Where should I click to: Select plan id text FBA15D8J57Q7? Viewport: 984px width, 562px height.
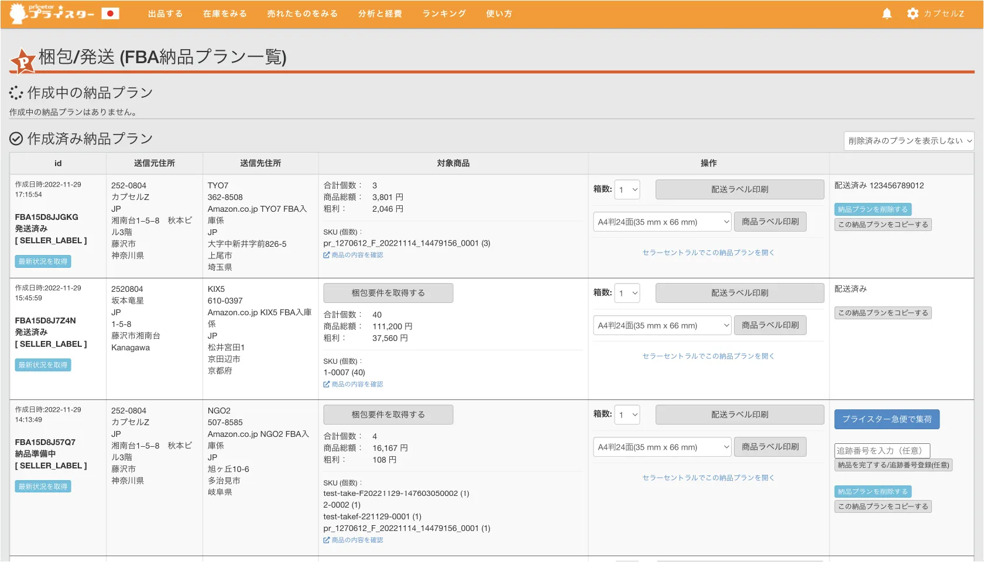pyautogui.click(x=45, y=442)
